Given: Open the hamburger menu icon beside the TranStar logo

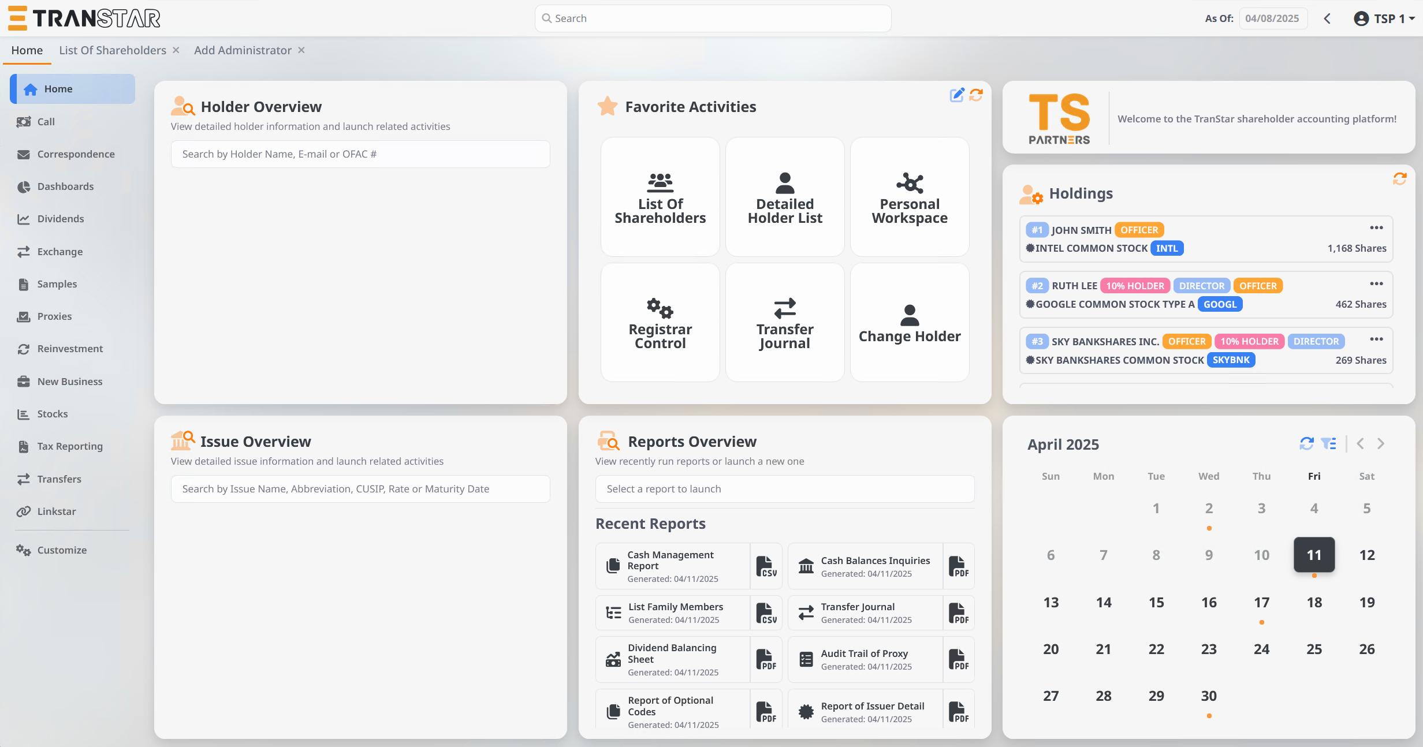Looking at the screenshot, I should click(17, 18).
